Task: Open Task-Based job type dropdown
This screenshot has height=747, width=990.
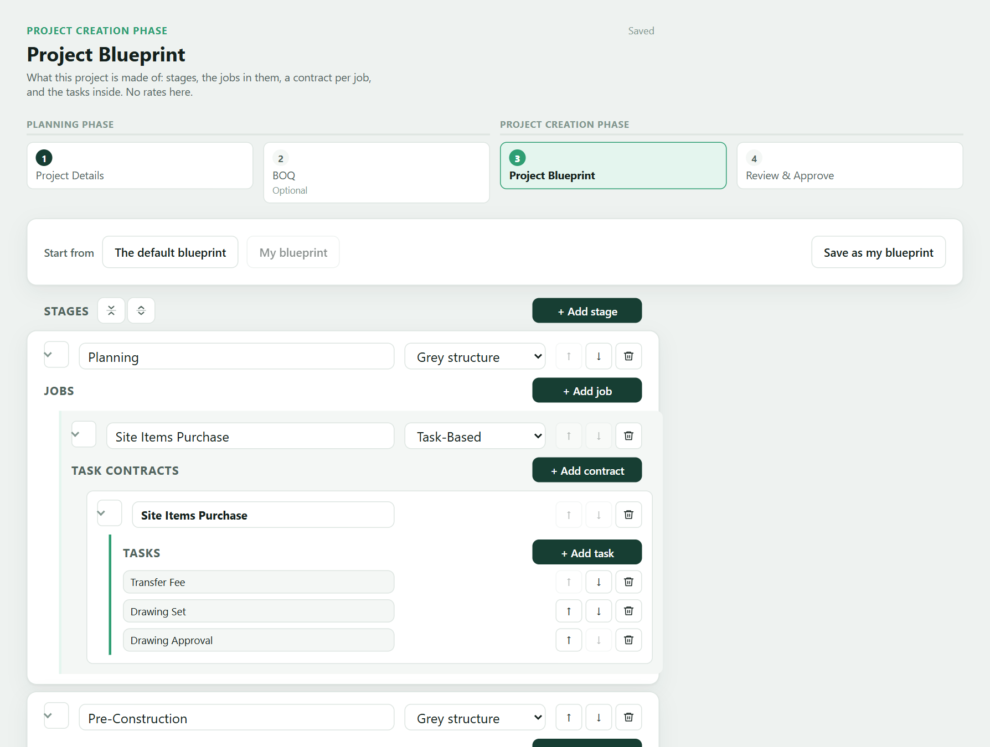Action: point(475,436)
